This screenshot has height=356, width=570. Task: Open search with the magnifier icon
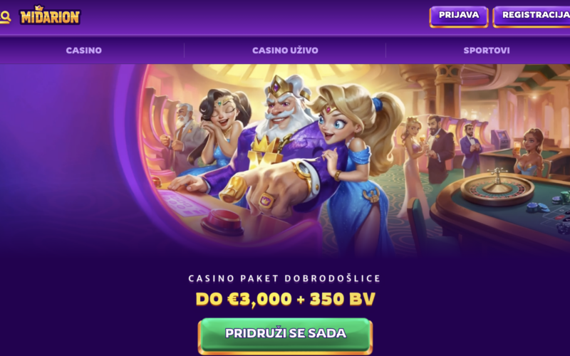(x=5, y=16)
